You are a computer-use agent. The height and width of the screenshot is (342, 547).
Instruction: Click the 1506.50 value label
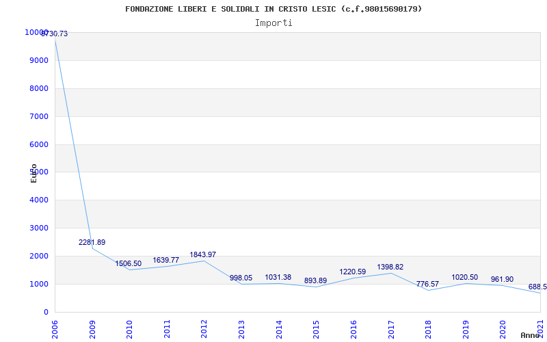[x=128, y=263]
